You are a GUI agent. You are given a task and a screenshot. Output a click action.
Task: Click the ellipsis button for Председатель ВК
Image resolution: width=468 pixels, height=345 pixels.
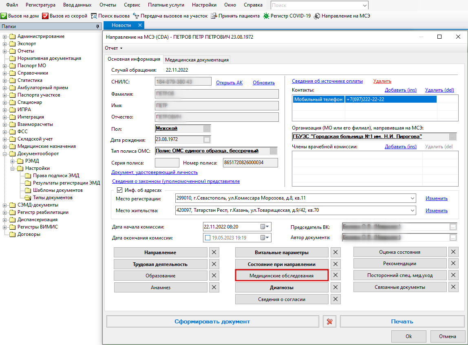[453, 227]
